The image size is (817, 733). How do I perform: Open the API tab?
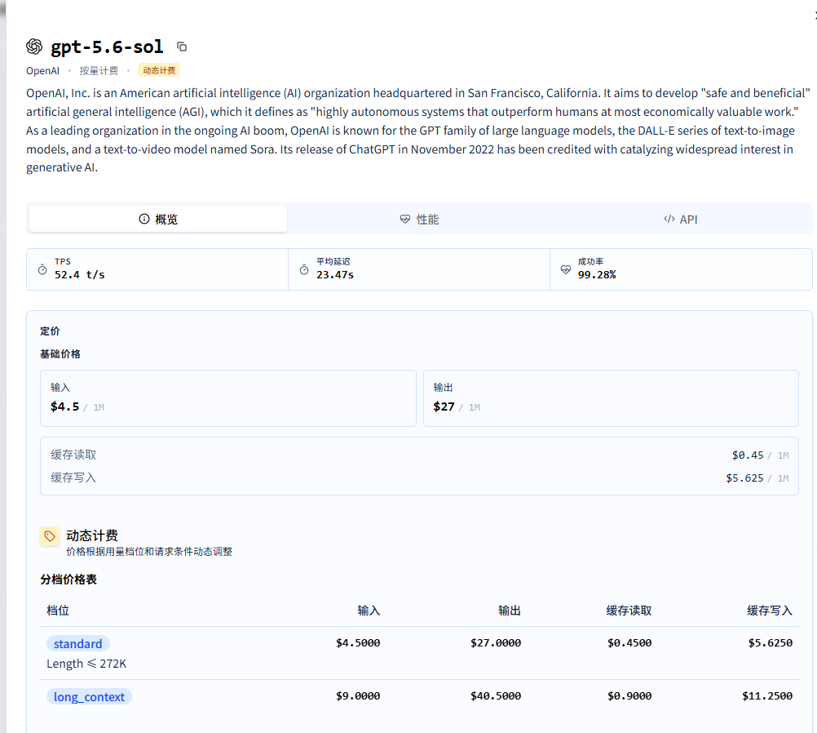click(x=681, y=219)
